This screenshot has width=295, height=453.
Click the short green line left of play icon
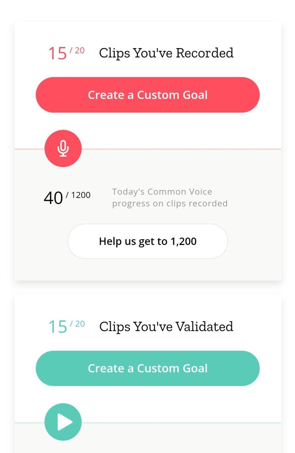point(29,423)
